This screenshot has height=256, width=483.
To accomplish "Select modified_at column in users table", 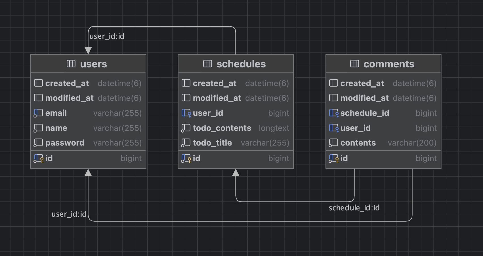I will [88, 98].
